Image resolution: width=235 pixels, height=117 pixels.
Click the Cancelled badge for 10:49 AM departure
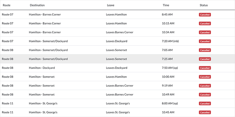[205, 95]
